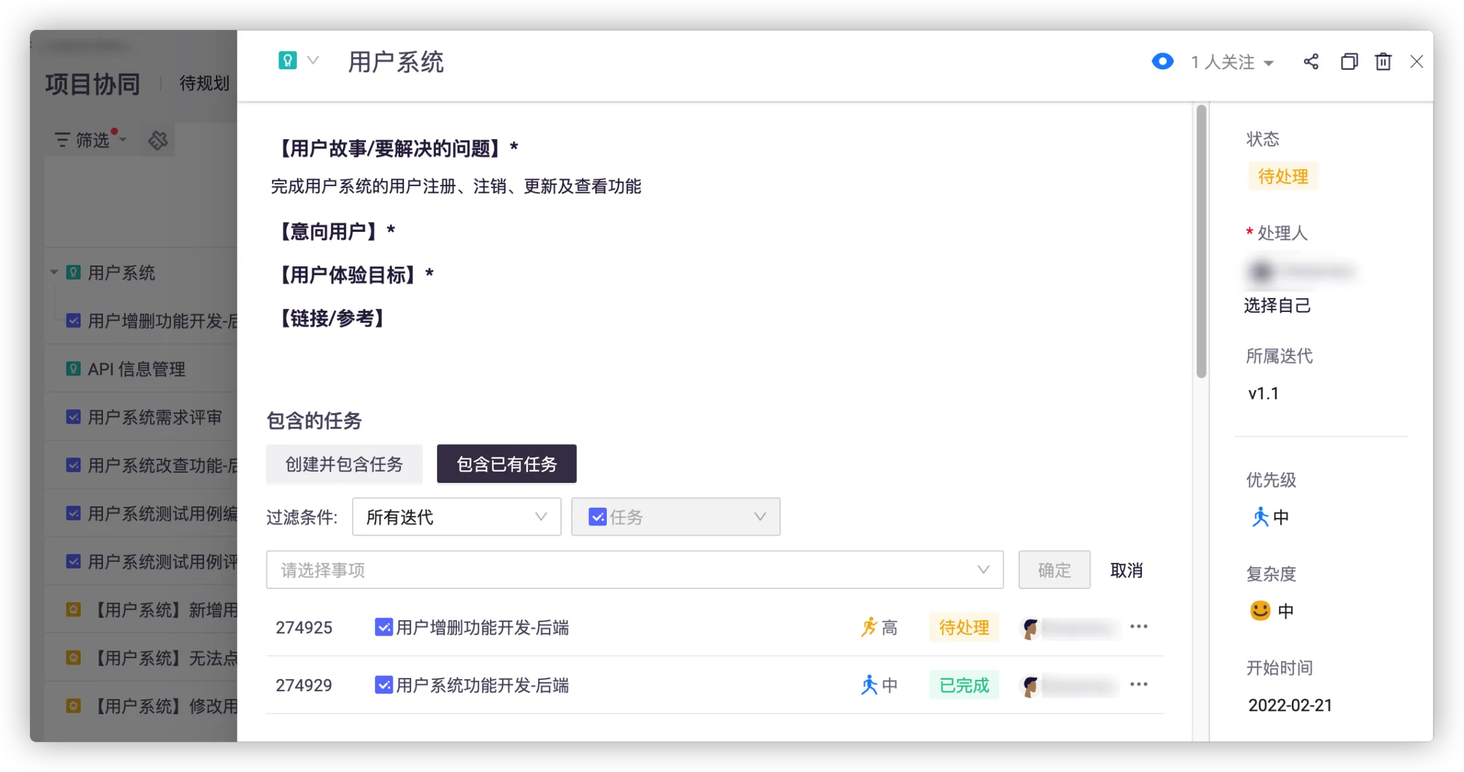Image resolution: width=1464 pixels, height=772 pixels.
Task: Click the trash delete icon
Action: point(1383,62)
